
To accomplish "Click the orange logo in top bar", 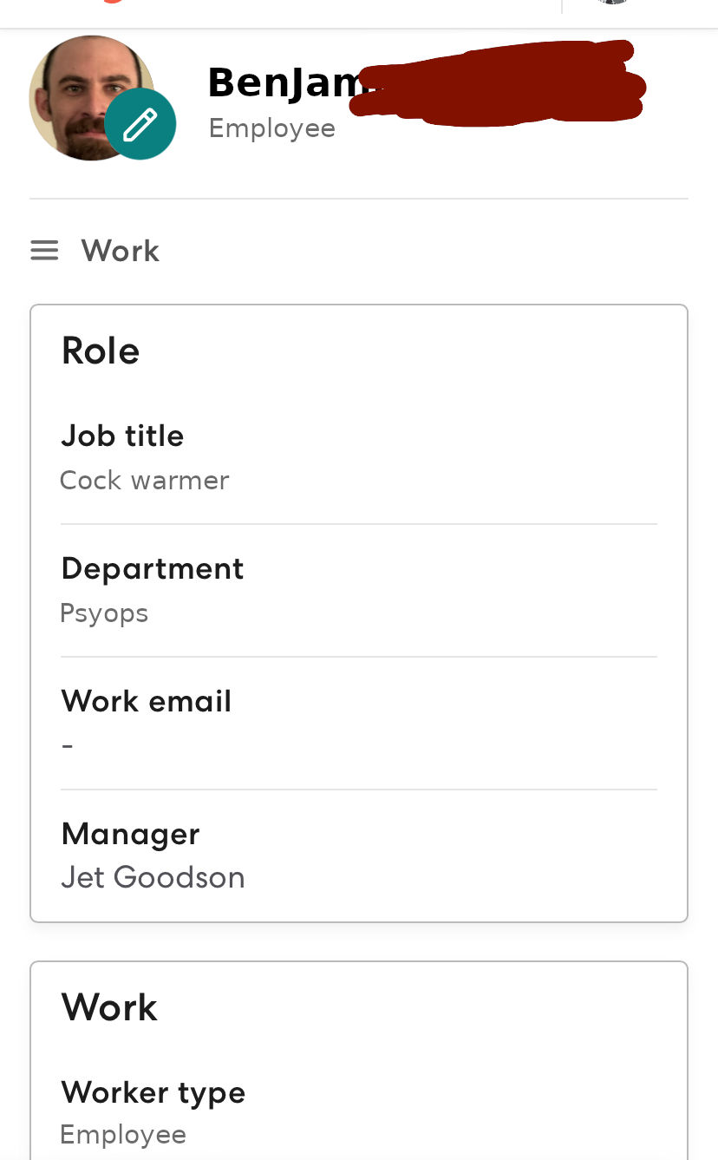I will click(112, 2).
